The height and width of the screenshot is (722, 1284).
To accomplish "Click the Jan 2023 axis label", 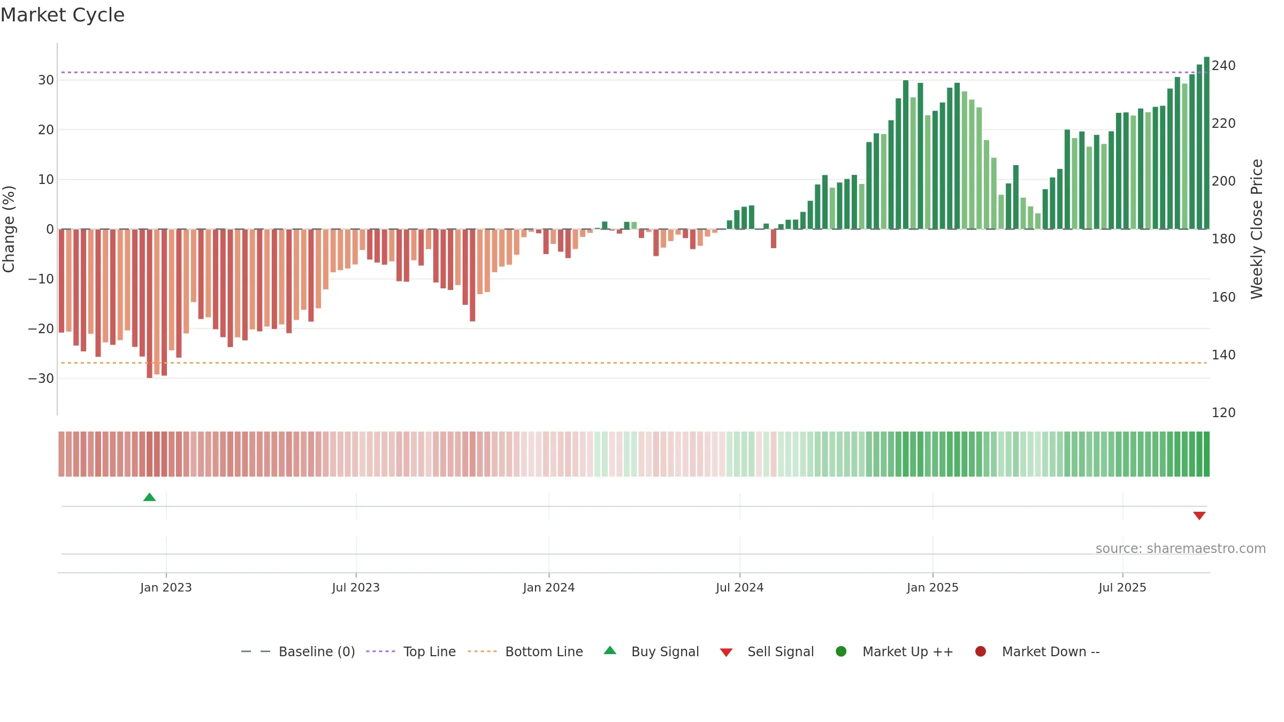I will pyautogui.click(x=166, y=587).
